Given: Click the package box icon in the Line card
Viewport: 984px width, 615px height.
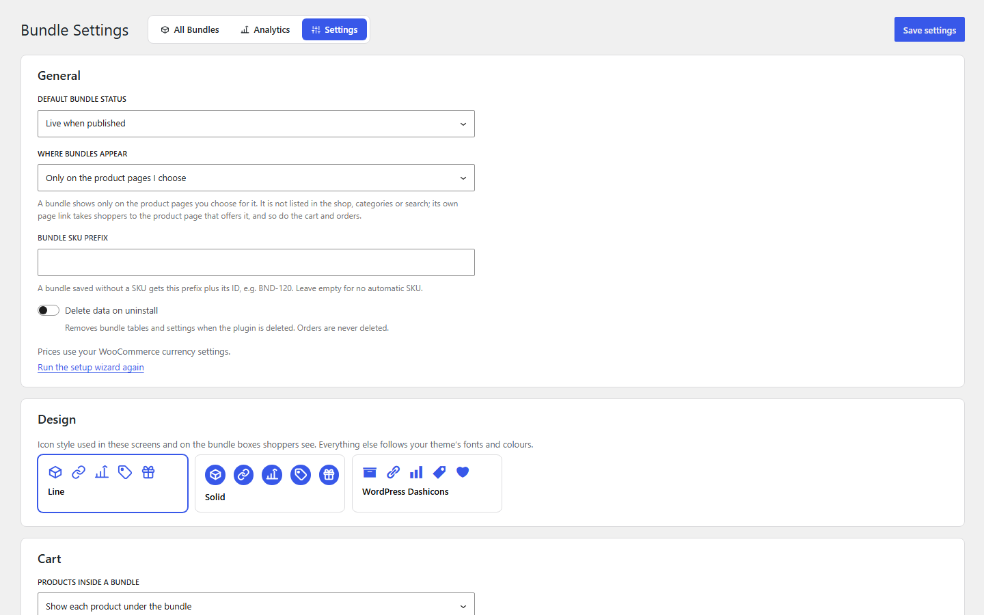Looking at the screenshot, I should pyautogui.click(x=55, y=472).
